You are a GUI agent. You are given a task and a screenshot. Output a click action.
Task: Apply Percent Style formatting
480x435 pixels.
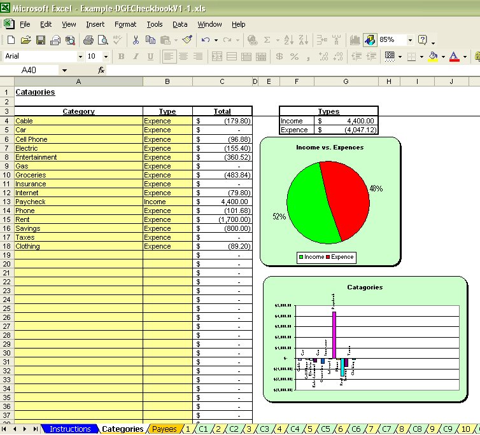294,57
